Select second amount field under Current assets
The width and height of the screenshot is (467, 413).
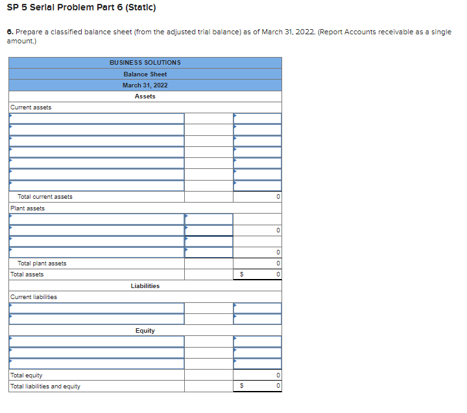click(x=257, y=129)
